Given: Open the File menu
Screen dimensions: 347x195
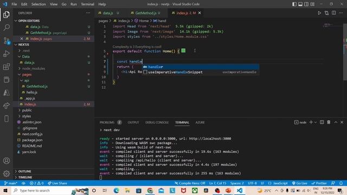Looking at the screenshot, I should pyautogui.click(x=14, y=4).
